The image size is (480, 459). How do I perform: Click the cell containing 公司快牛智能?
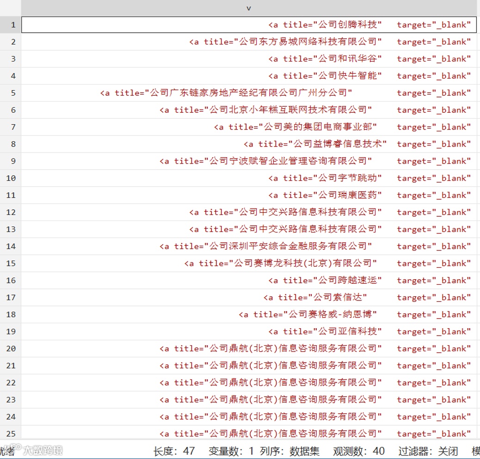[x=249, y=76]
